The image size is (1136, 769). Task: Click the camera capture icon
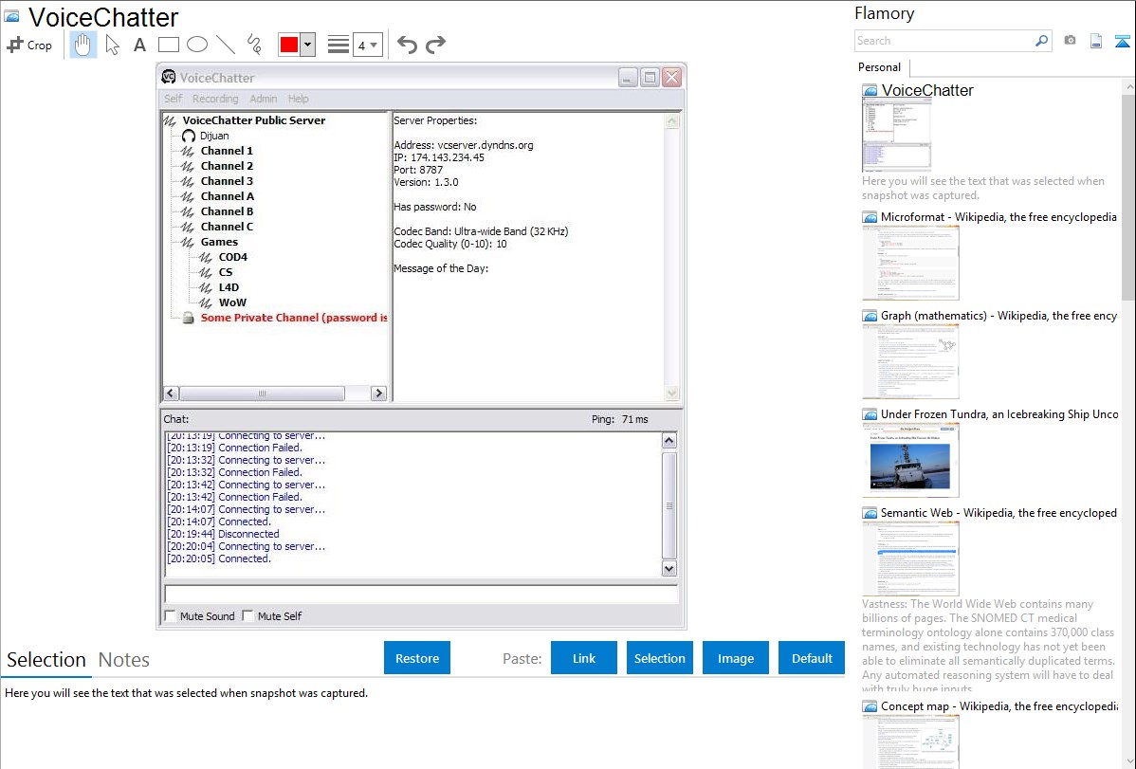coord(1070,41)
